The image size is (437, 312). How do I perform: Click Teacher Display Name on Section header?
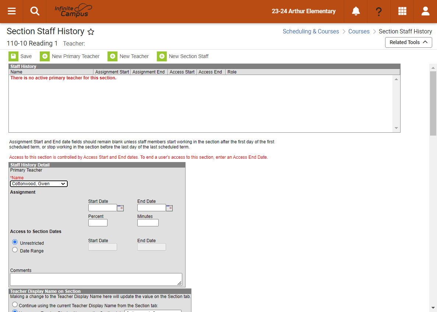[100, 291]
